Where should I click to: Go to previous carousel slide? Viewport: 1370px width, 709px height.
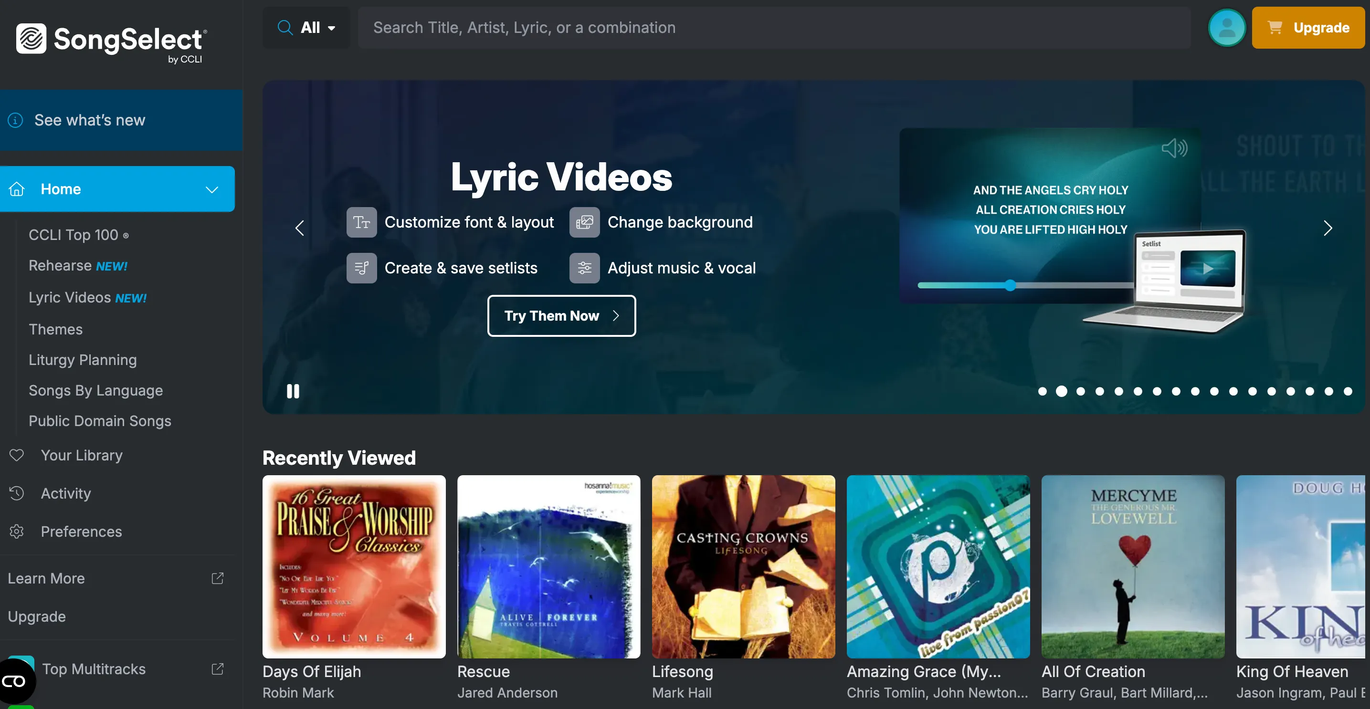pos(299,228)
